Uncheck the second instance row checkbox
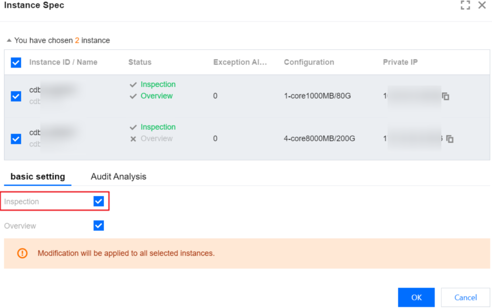Screen dimensions: 492x308 coord(16,139)
